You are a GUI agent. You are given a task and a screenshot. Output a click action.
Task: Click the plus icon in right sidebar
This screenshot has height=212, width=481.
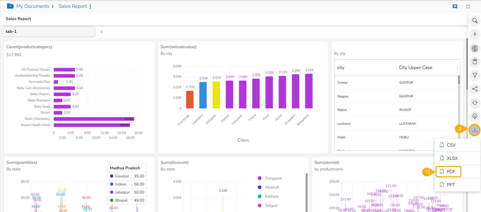475,34
